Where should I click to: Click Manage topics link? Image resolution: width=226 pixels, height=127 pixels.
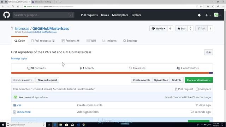coord(19,59)
